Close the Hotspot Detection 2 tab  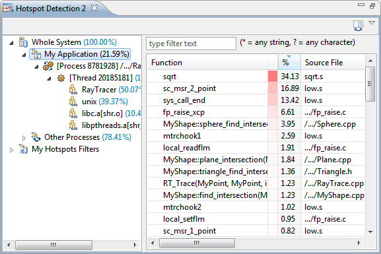(94, 9)
